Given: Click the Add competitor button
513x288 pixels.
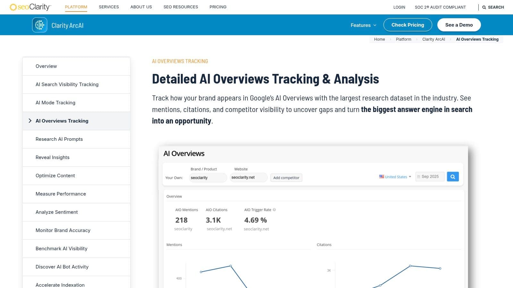Looking at the screenshot, I should 286,177.
